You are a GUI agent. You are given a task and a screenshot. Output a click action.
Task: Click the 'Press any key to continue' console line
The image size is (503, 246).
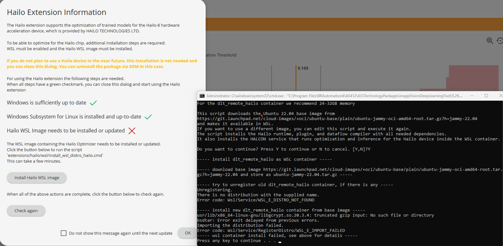pyautogui.click(x=238, y=241)
